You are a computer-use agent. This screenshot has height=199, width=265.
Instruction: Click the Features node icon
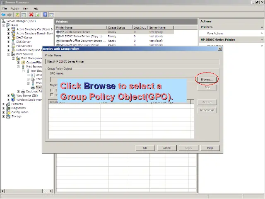click(8, 104)
